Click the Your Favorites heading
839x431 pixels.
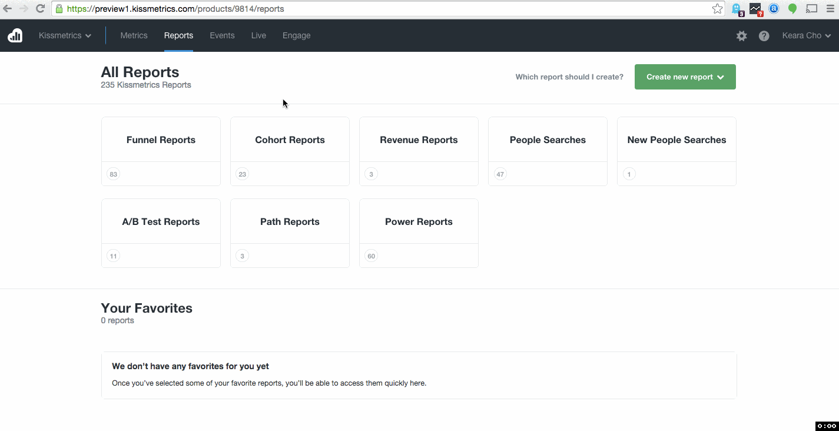pos(147,309)
